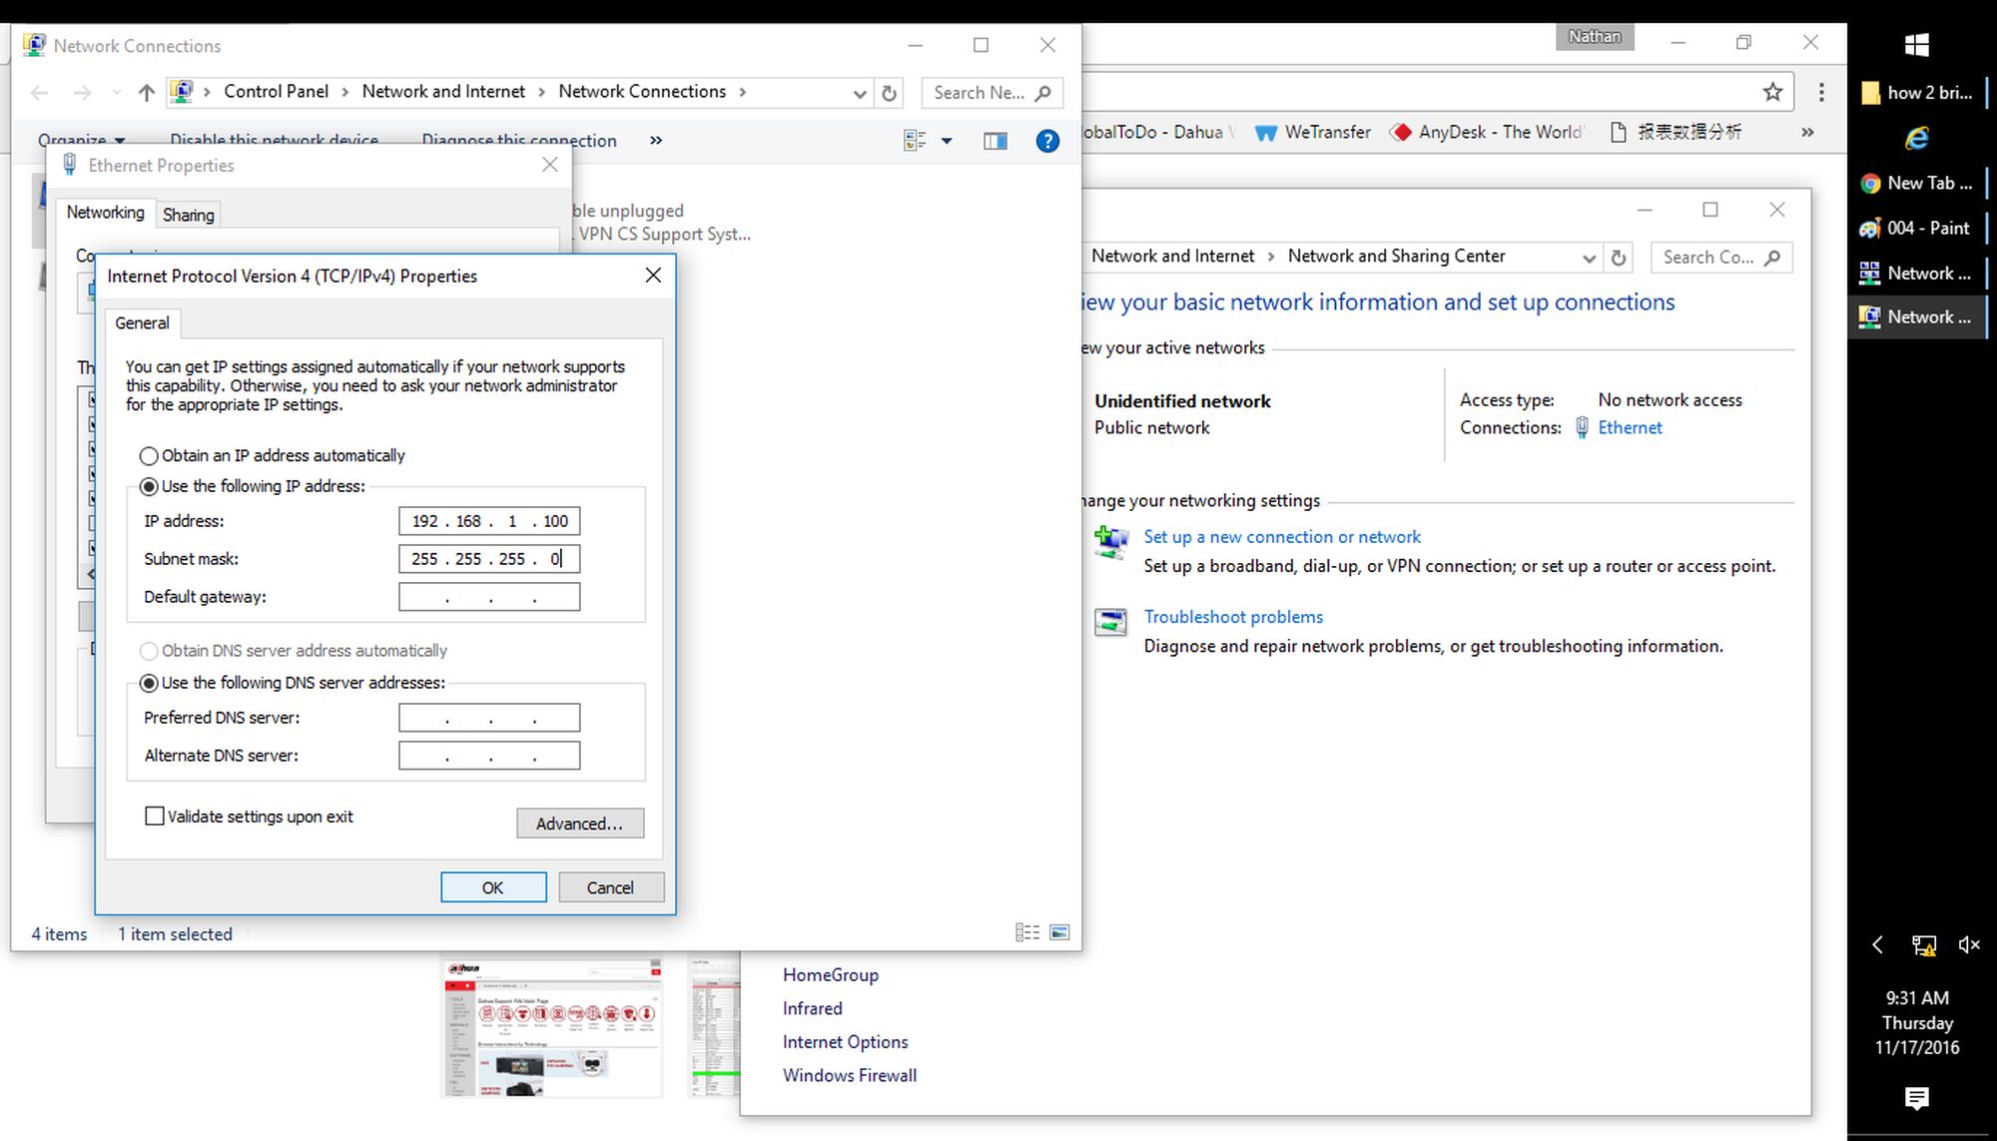This screenshot has width=1997, height=1141.
Task: Expand the Network Connections address dropdown
Action: [860, 93]
